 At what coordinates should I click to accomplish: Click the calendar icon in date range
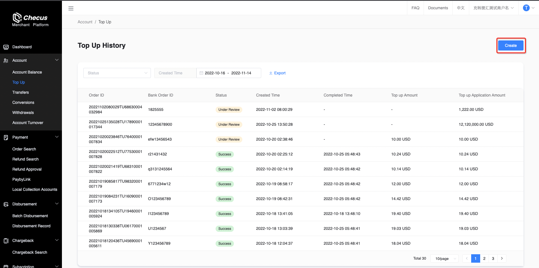[201, 73]
